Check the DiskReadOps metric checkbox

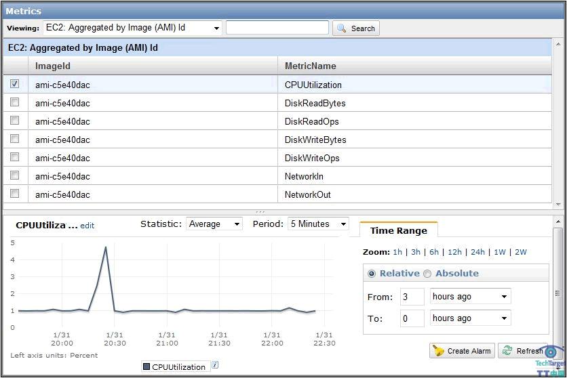click(x=14, y=120)
